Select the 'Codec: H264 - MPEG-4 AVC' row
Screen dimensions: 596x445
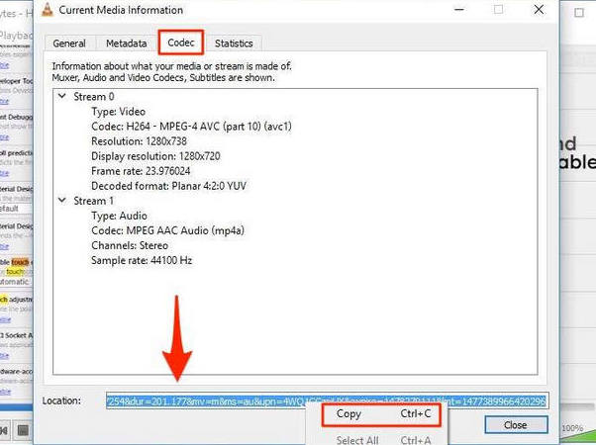[x=191, y=127]
